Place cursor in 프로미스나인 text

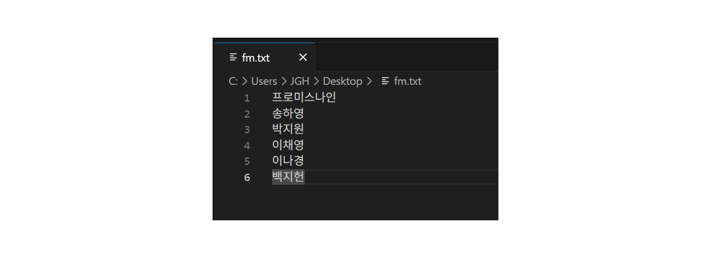304,97
